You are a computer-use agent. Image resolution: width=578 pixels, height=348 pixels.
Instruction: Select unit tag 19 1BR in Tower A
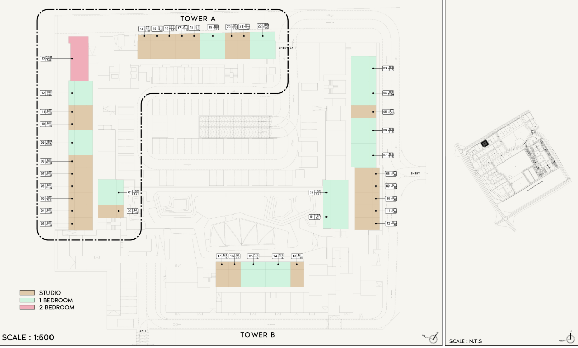(x=213, y=28)
